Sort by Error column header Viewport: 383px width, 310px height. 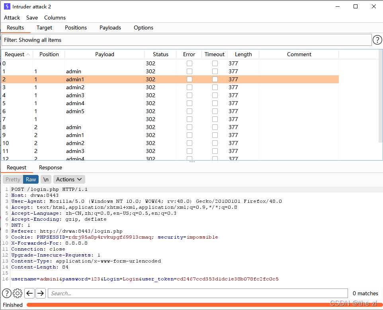[189, 54]
